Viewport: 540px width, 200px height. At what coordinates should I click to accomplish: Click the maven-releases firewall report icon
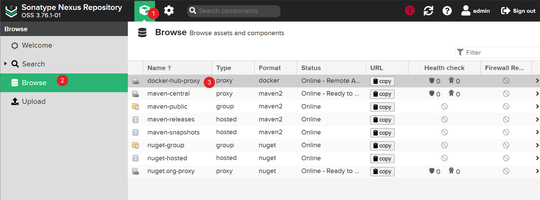[506, 119]
